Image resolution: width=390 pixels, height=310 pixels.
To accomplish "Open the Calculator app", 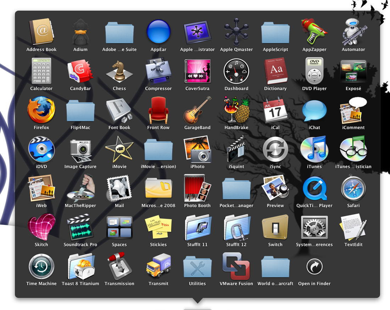I will (41, 71).
